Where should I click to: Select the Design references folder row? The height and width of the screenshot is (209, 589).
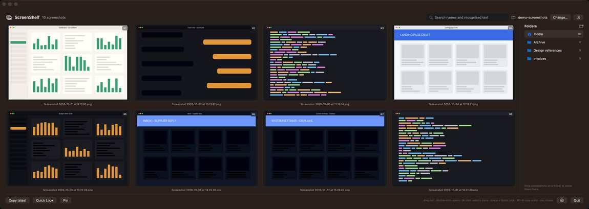click(x=554, y=51)
